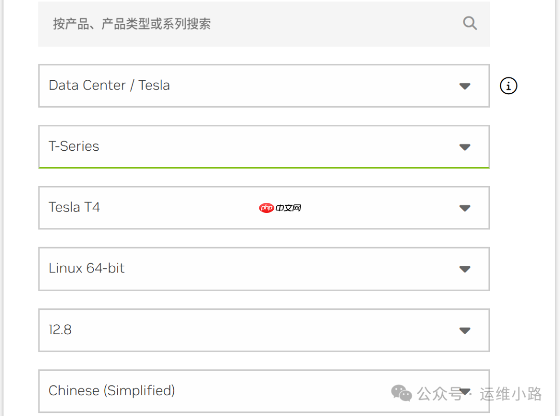Click the search magnifier icon
Image resolution: width=560 pixels, height=416 pixels.
[x=470, y=23]
